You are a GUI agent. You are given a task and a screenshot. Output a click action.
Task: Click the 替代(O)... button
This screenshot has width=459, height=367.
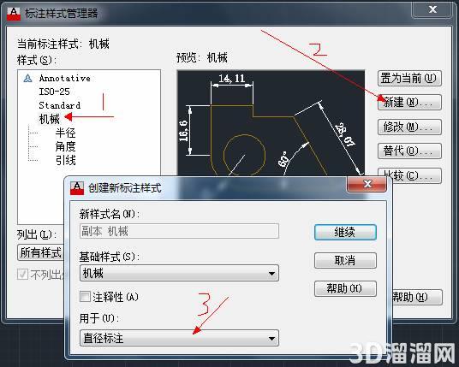(409, 151)
